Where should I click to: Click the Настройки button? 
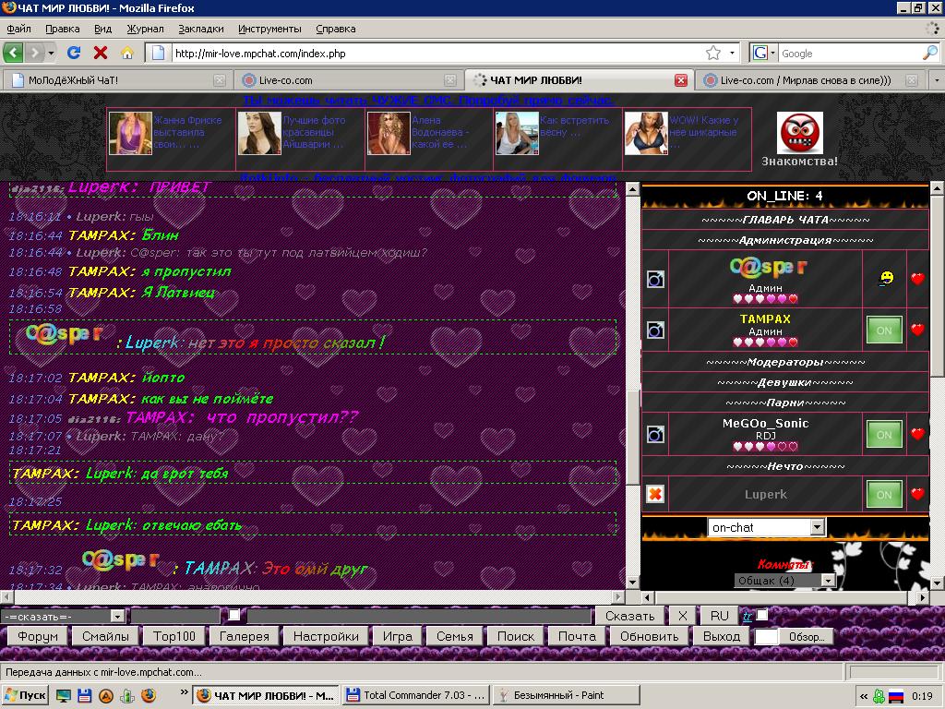[326, 636]
